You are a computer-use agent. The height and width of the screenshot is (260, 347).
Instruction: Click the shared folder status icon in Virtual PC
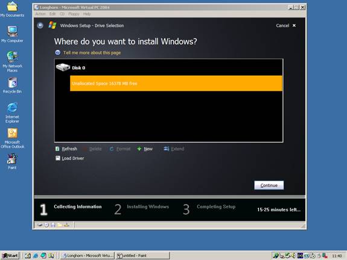[60, 225]
